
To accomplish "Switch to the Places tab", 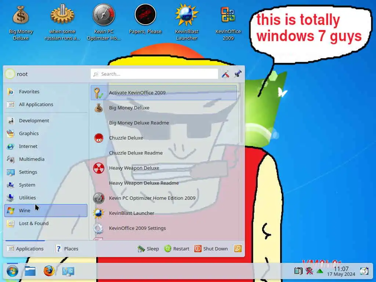I will [x=67, y=249].
